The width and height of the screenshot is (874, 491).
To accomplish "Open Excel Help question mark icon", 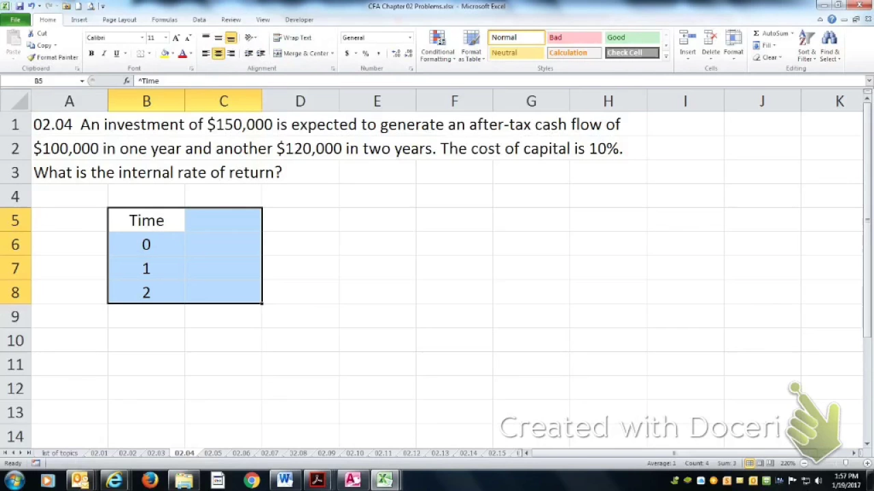I will 832,19.
